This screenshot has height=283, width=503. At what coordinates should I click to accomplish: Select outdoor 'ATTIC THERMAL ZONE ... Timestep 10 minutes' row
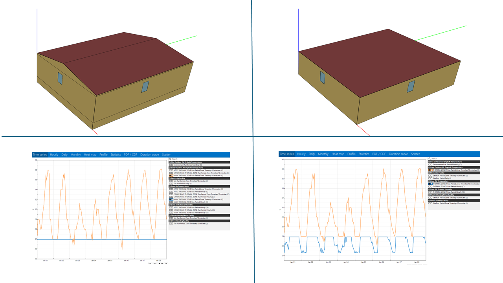199,170
